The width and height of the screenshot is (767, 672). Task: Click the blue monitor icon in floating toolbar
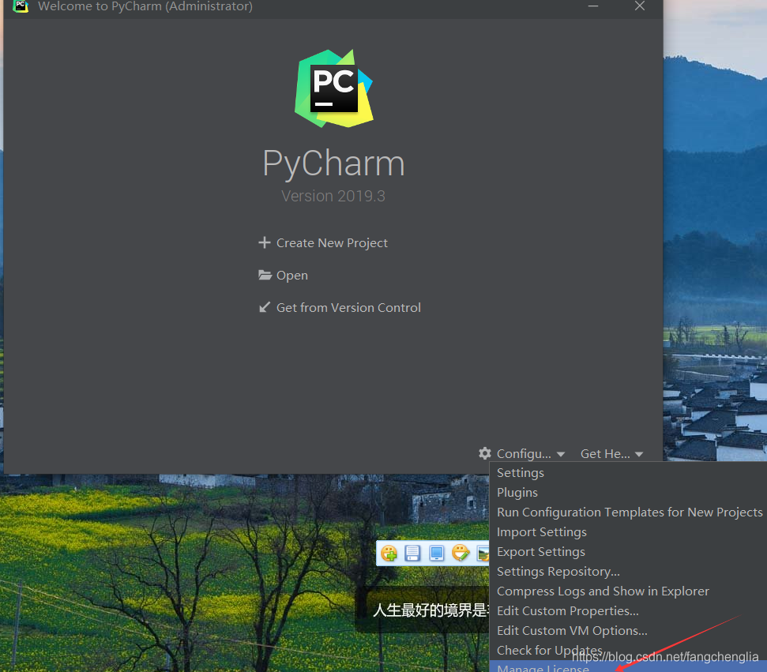(436, 553)
